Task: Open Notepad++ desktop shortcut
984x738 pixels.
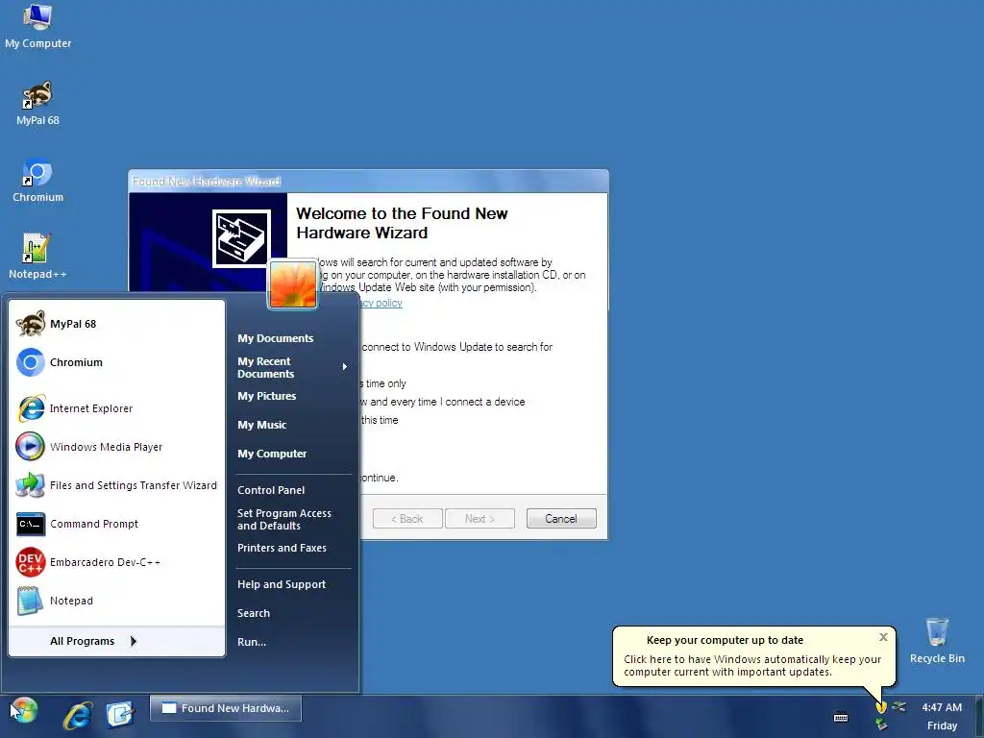Action: point(37,257)
